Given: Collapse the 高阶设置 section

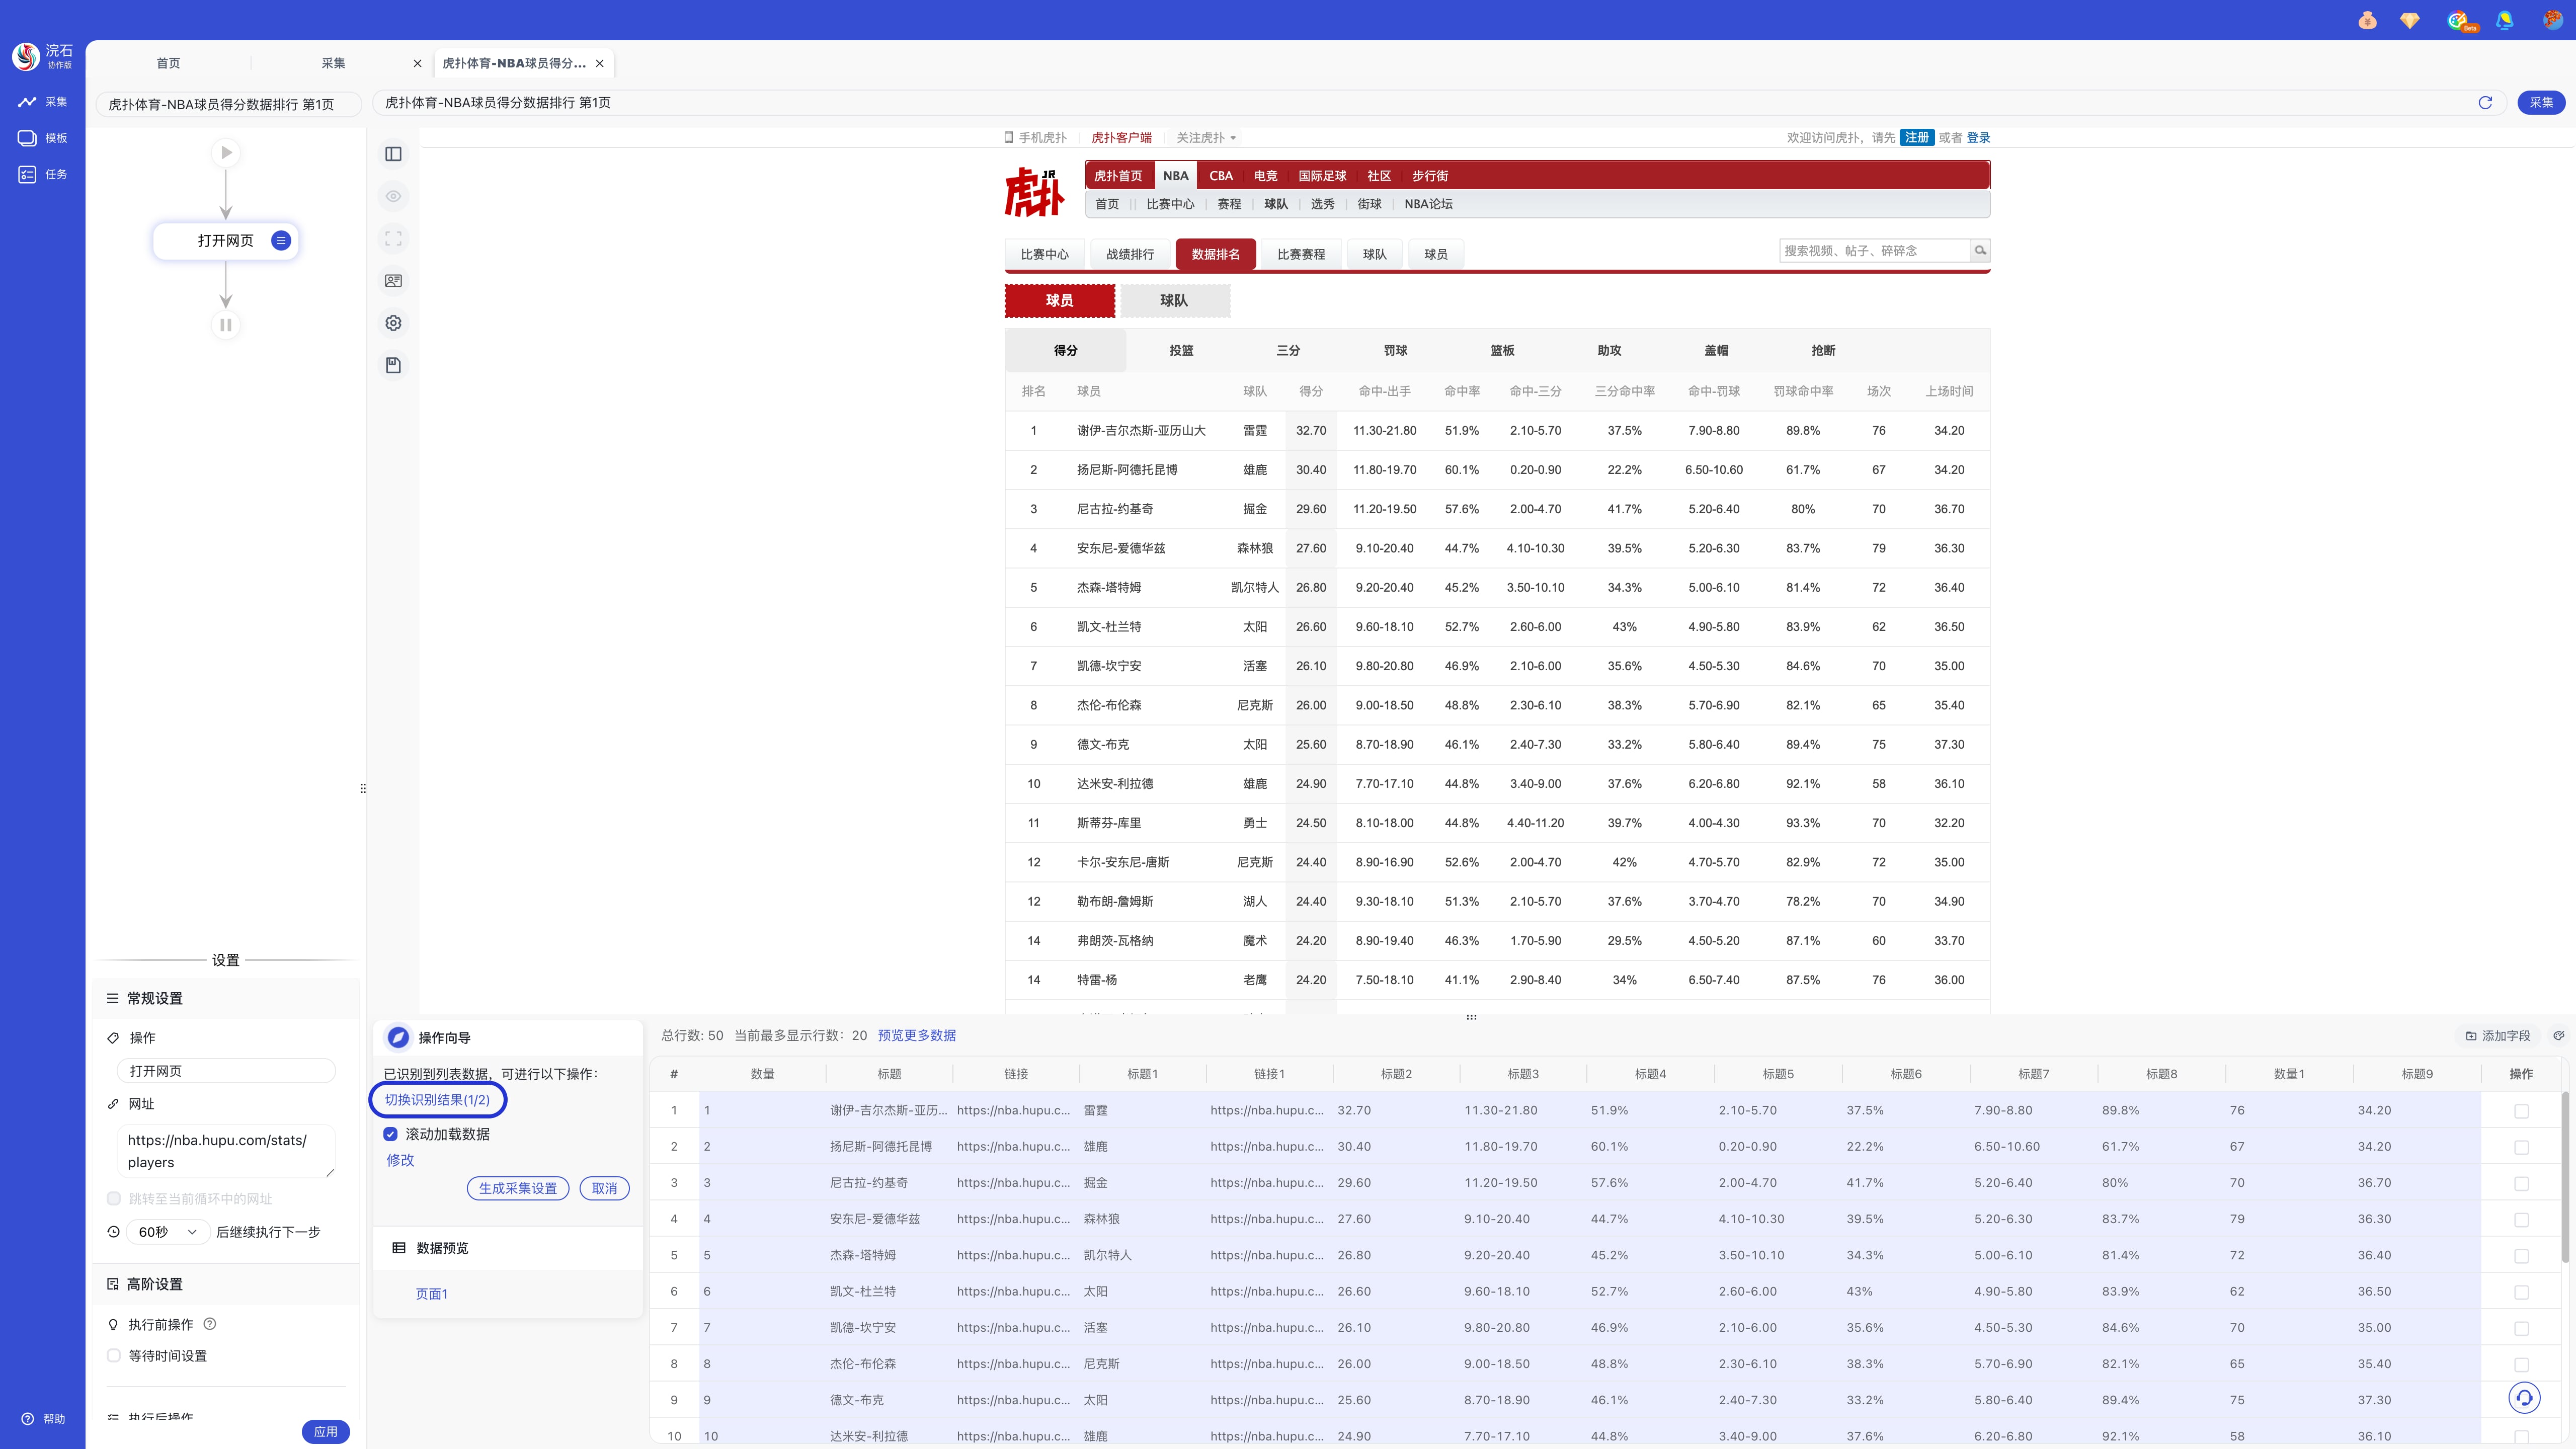Looking at the screenshot, I should pos(227,1284).
